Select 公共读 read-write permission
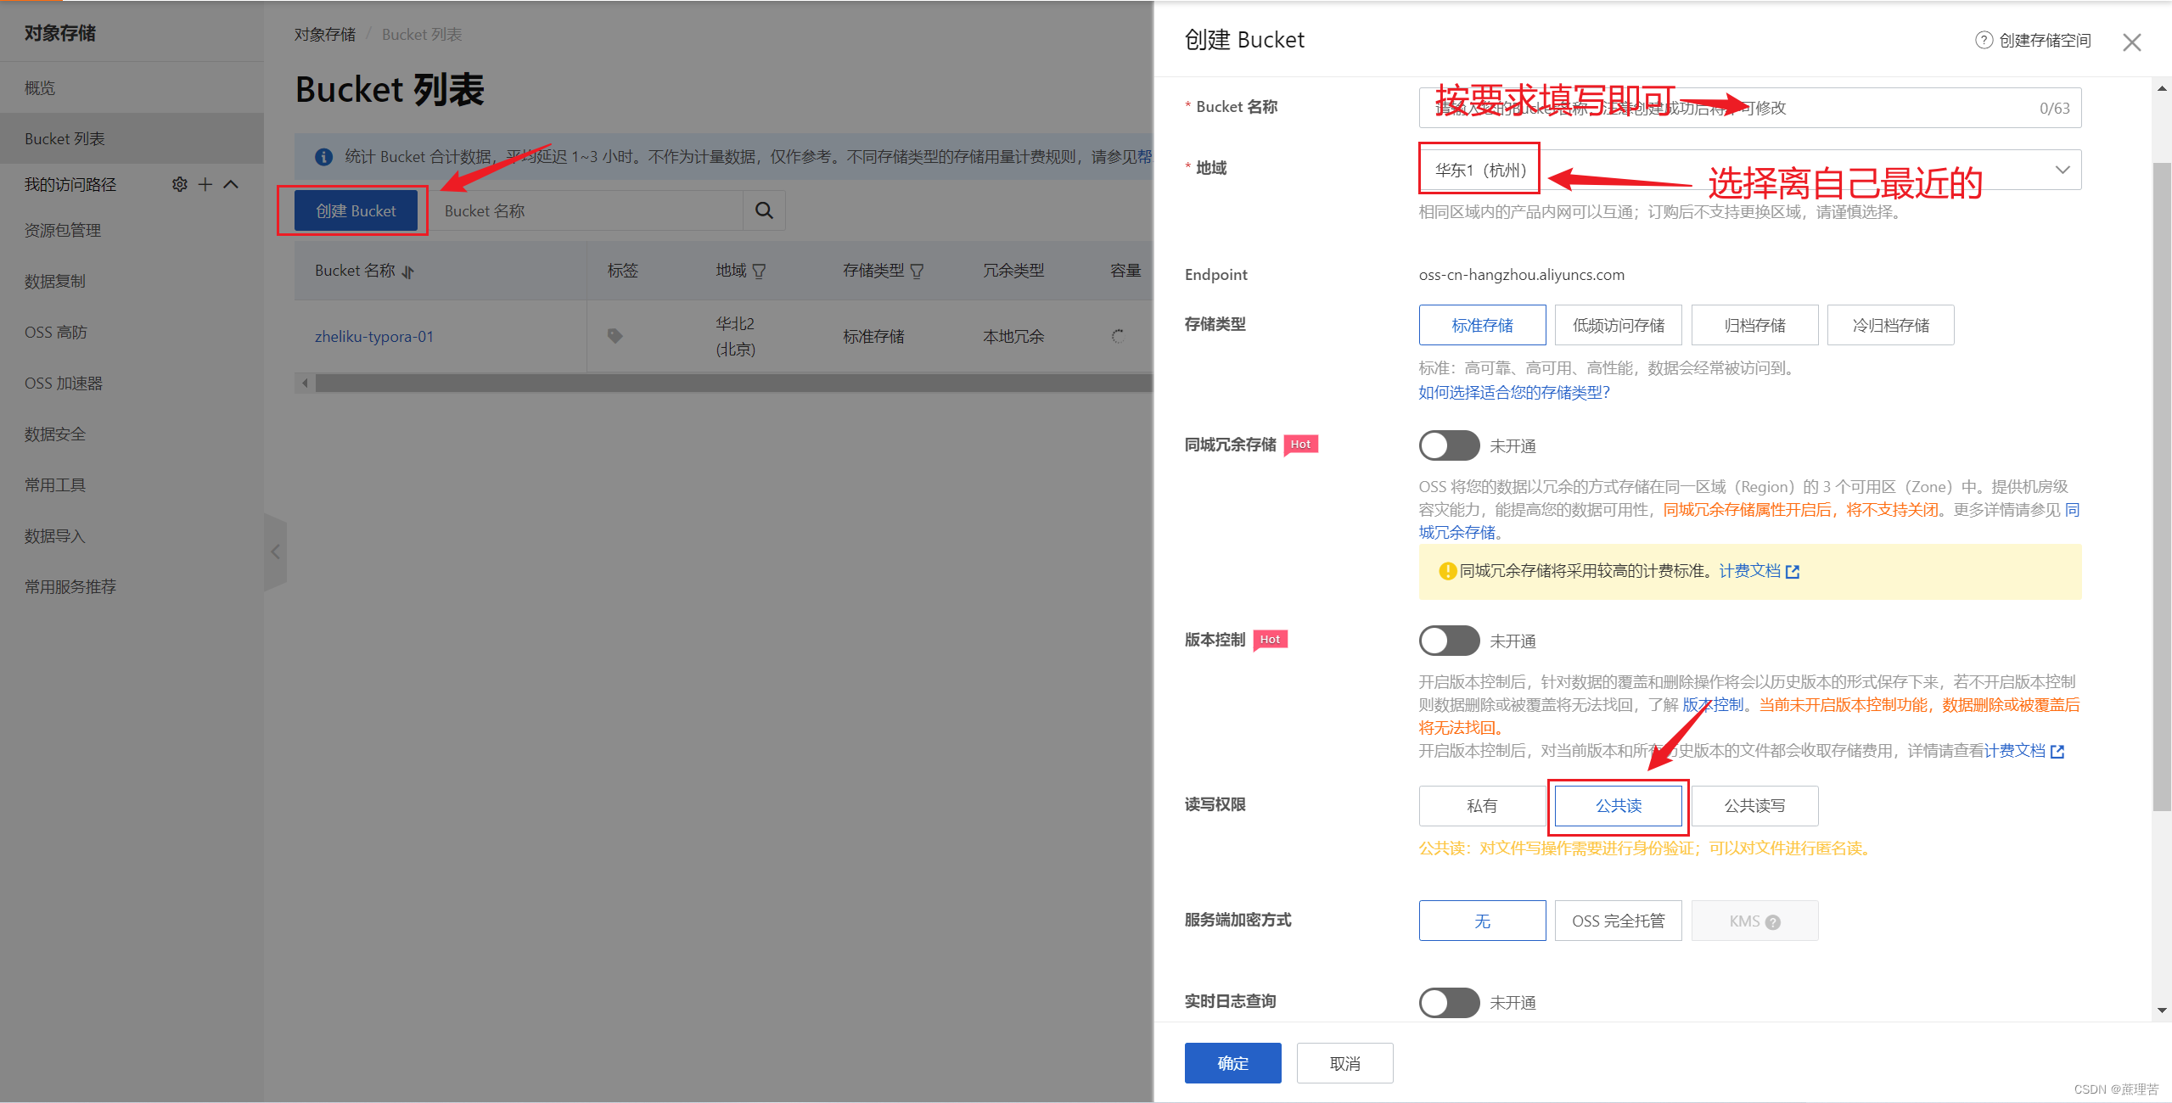 click(1618, 805)
